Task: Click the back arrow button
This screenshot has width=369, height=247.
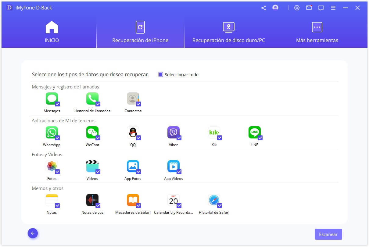Action: coord(33,233)
